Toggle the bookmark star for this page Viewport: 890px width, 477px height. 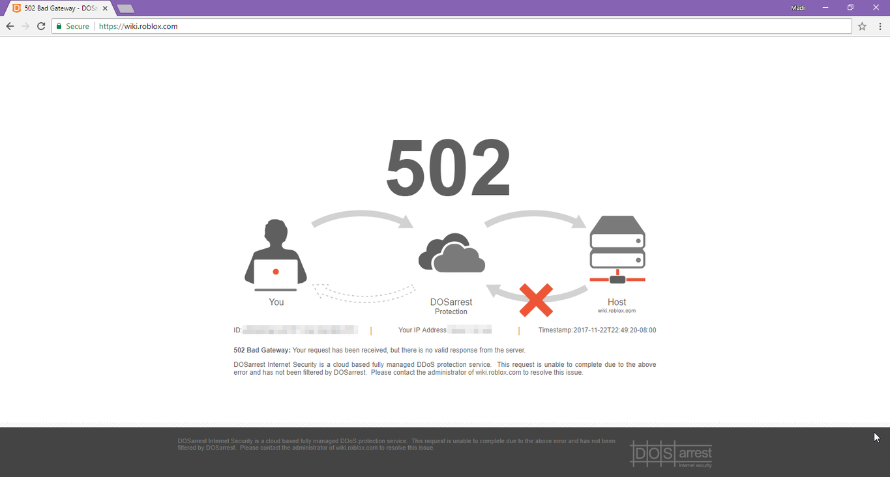pos(862,26)
